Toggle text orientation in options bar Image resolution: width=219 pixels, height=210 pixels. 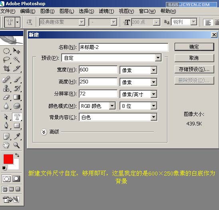pos(29,22)
